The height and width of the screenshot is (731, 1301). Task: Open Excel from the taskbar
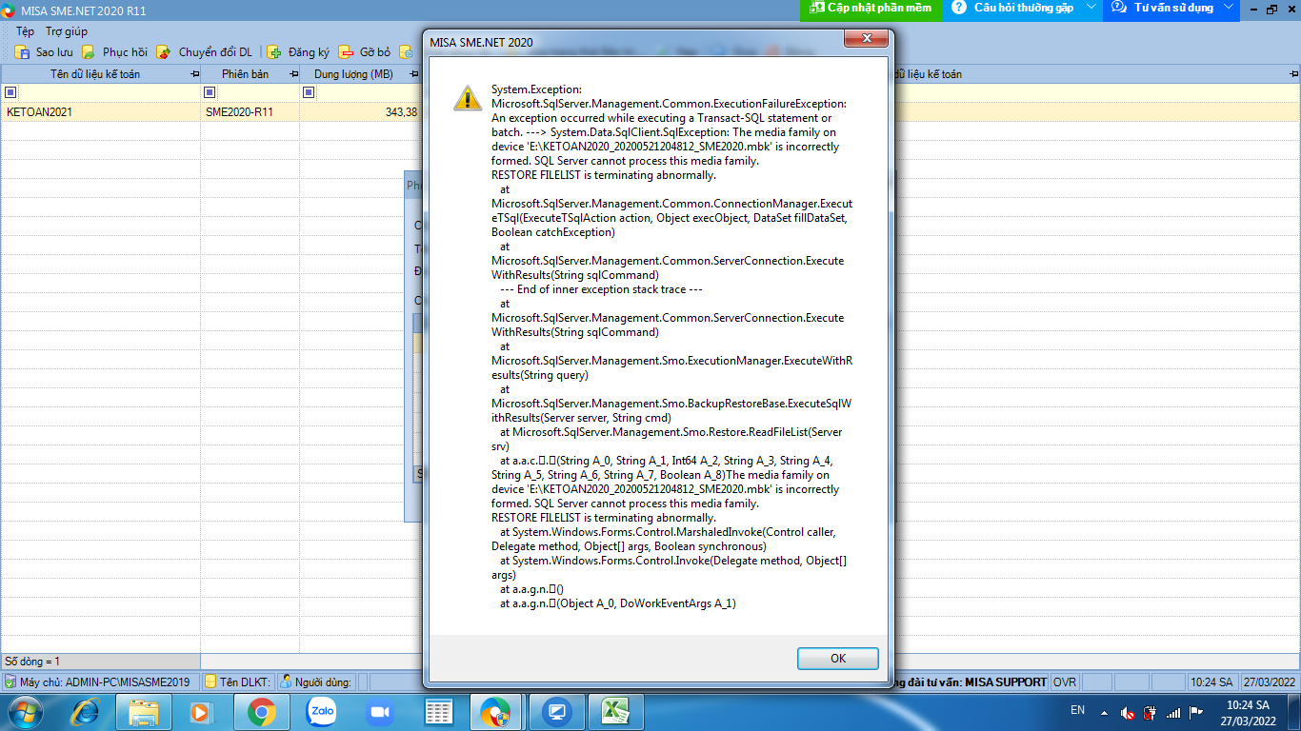616,711
